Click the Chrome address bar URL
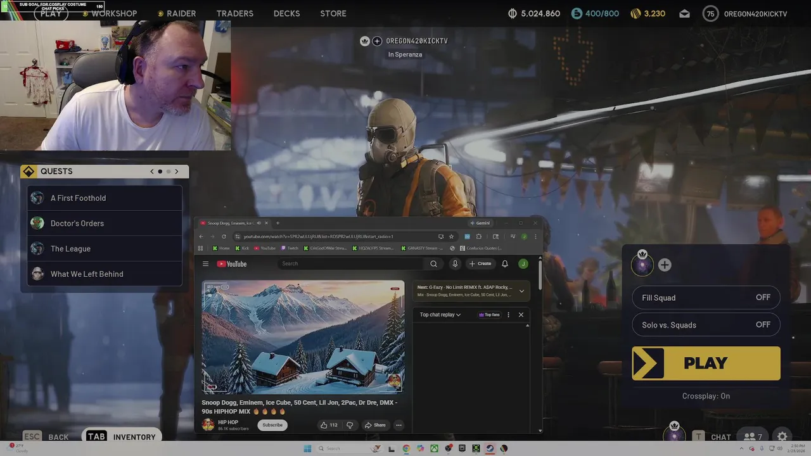811x456 pixels. [319, 236]
